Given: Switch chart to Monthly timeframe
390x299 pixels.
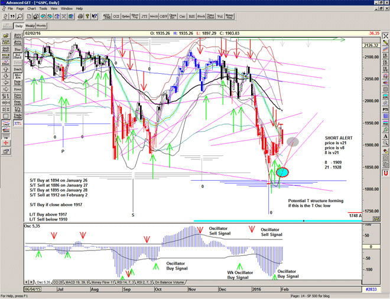Looking at the screenshot, I should coord(41,26).
